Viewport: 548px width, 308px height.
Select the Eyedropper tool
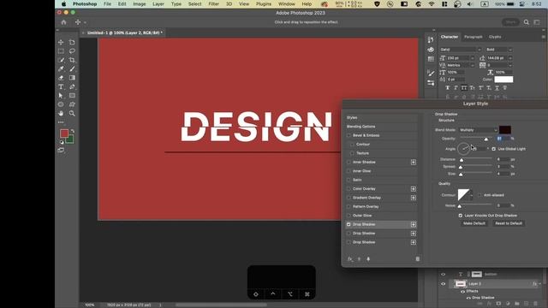click(x=61, y=68)
